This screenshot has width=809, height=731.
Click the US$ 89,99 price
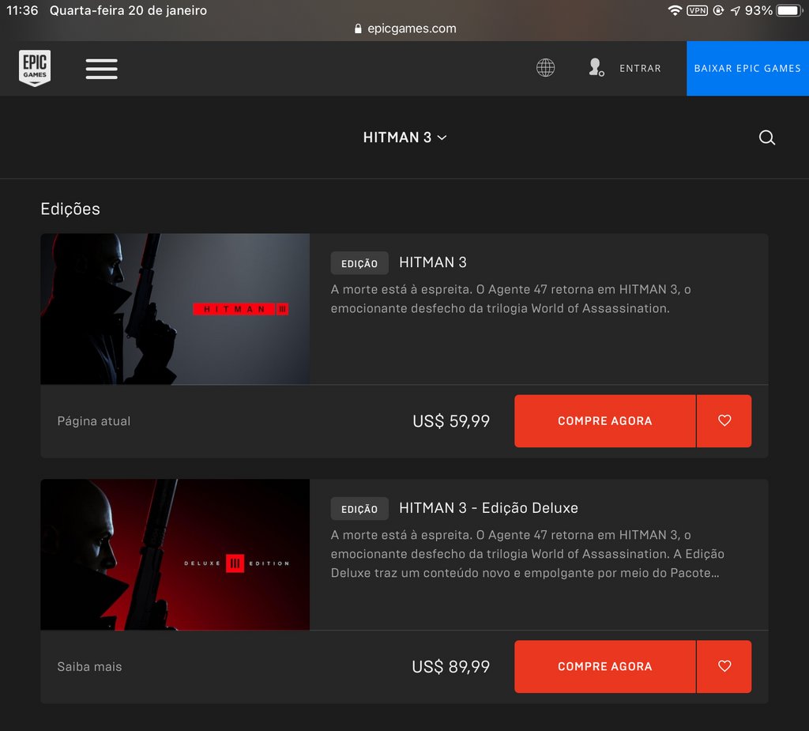click(x=450, y=666)
